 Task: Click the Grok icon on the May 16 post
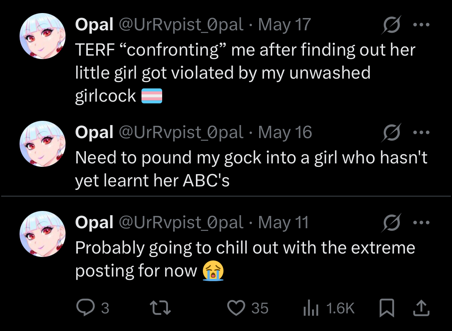(x=391, y=133)
